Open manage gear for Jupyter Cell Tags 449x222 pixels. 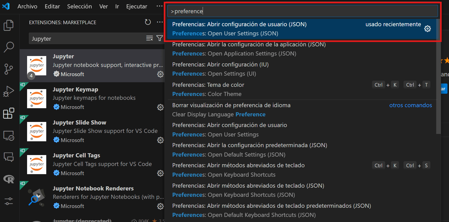click(x=160, y=173)
